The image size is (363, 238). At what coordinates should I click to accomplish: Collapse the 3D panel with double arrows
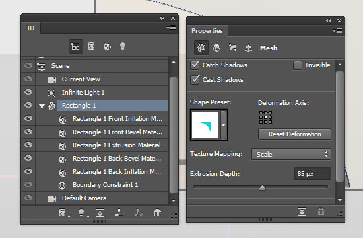tap(162, 18)
